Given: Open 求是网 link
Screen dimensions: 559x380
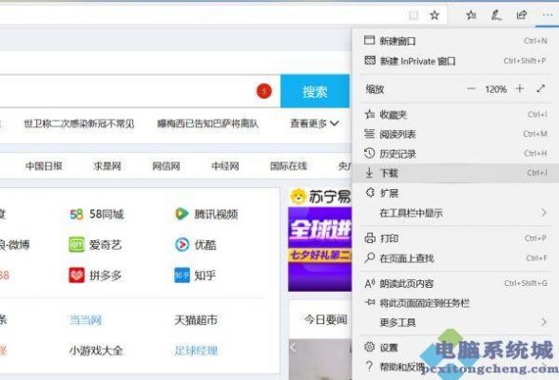Looking at the screenshot, I should 107,166.
